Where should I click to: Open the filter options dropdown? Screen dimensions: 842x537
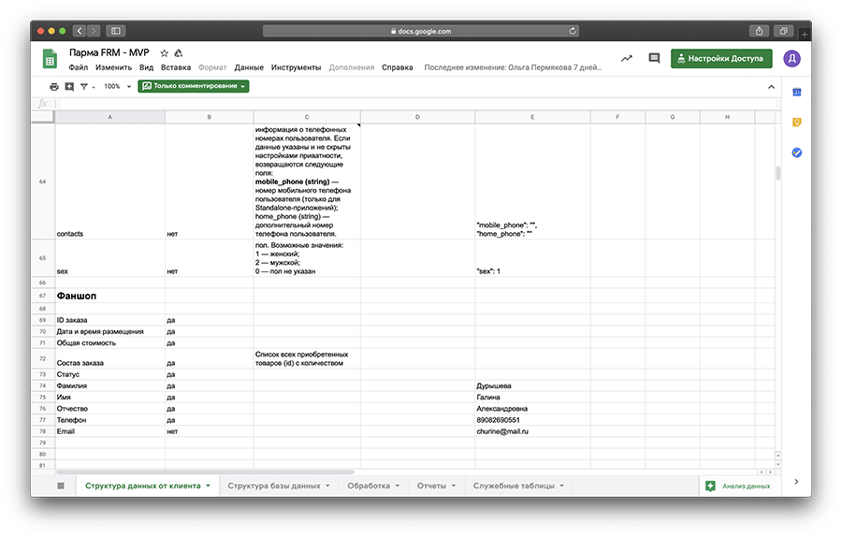tap(87, 86)
